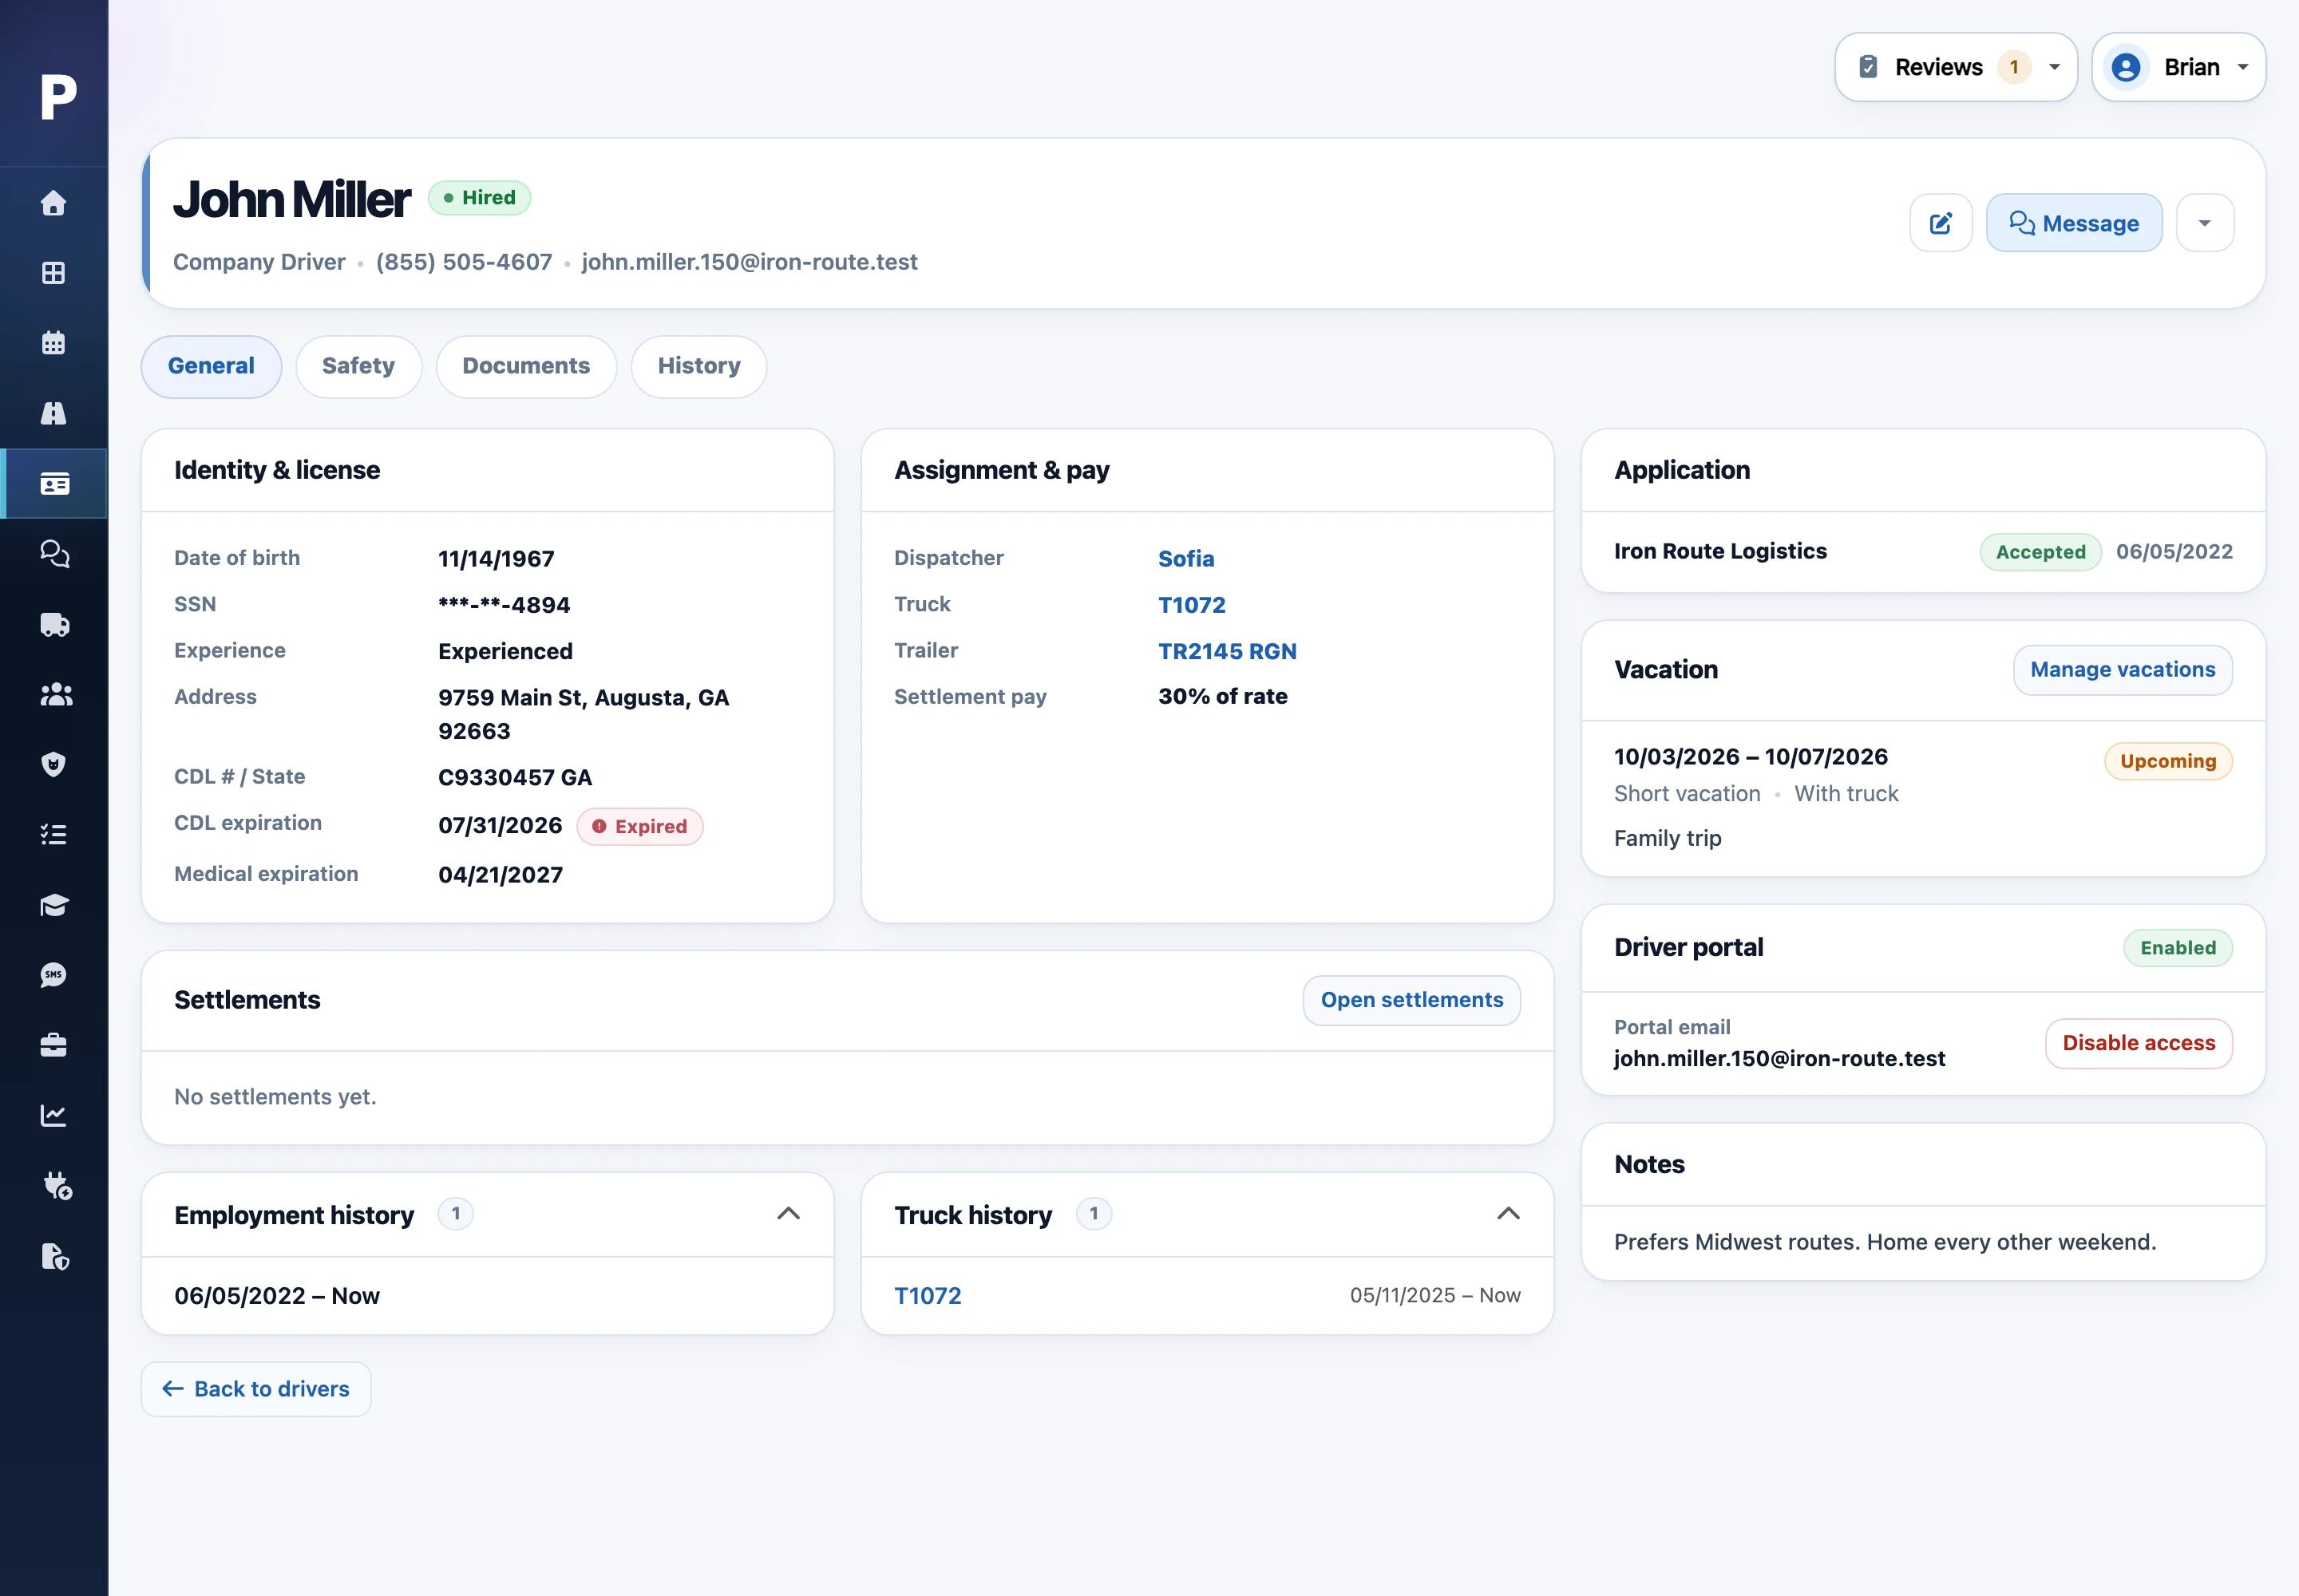Collapse the Truck history section
This screenshot has height=1596, width=2299.
pyautogui.click(x=1509, y=1214)
